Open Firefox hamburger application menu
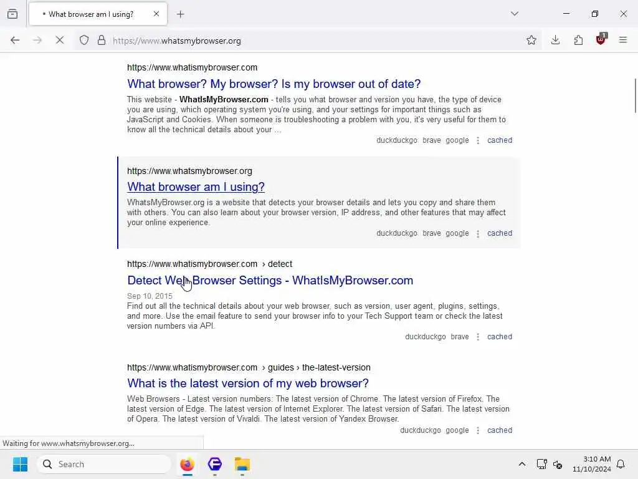The height and width of the screenshot is (479, 638). click(623, 40)
